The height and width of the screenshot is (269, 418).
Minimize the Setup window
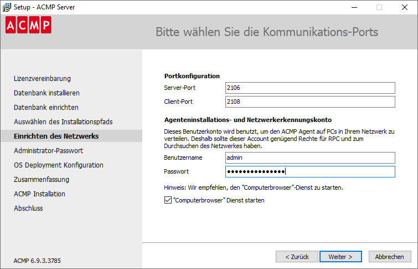[354, 7]
